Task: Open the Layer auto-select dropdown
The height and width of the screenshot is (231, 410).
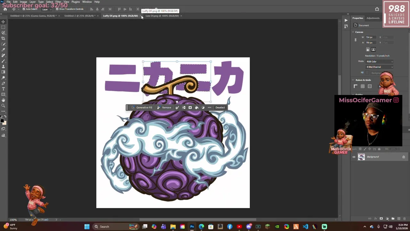Action: [x=46, y=9]
